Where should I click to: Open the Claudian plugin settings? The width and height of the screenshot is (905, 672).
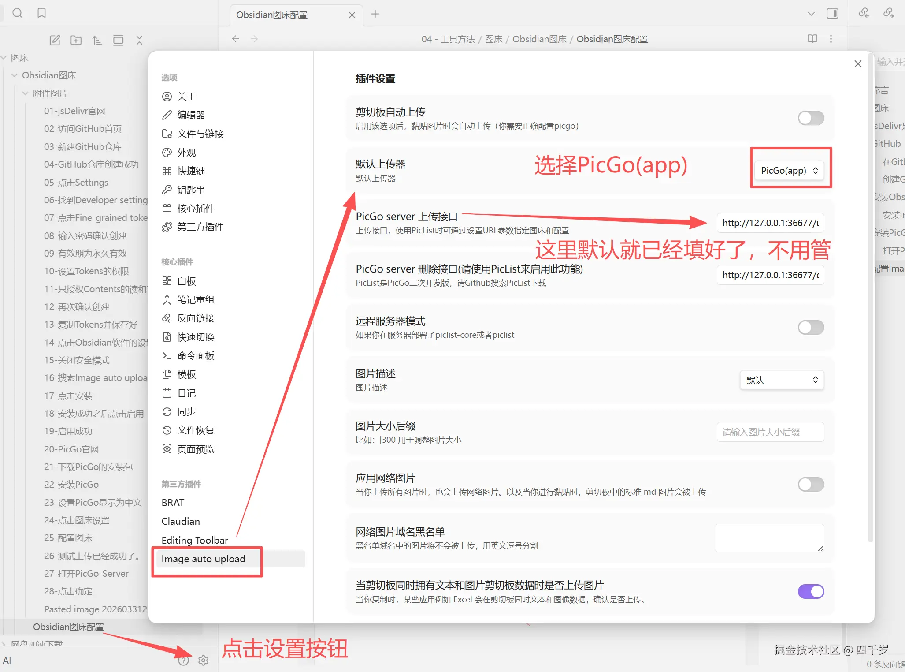[180, 521]
